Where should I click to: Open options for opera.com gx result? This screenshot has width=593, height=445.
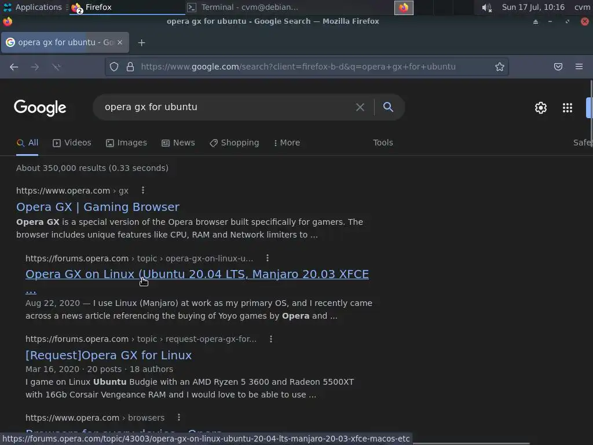click(x=143, y=190)
